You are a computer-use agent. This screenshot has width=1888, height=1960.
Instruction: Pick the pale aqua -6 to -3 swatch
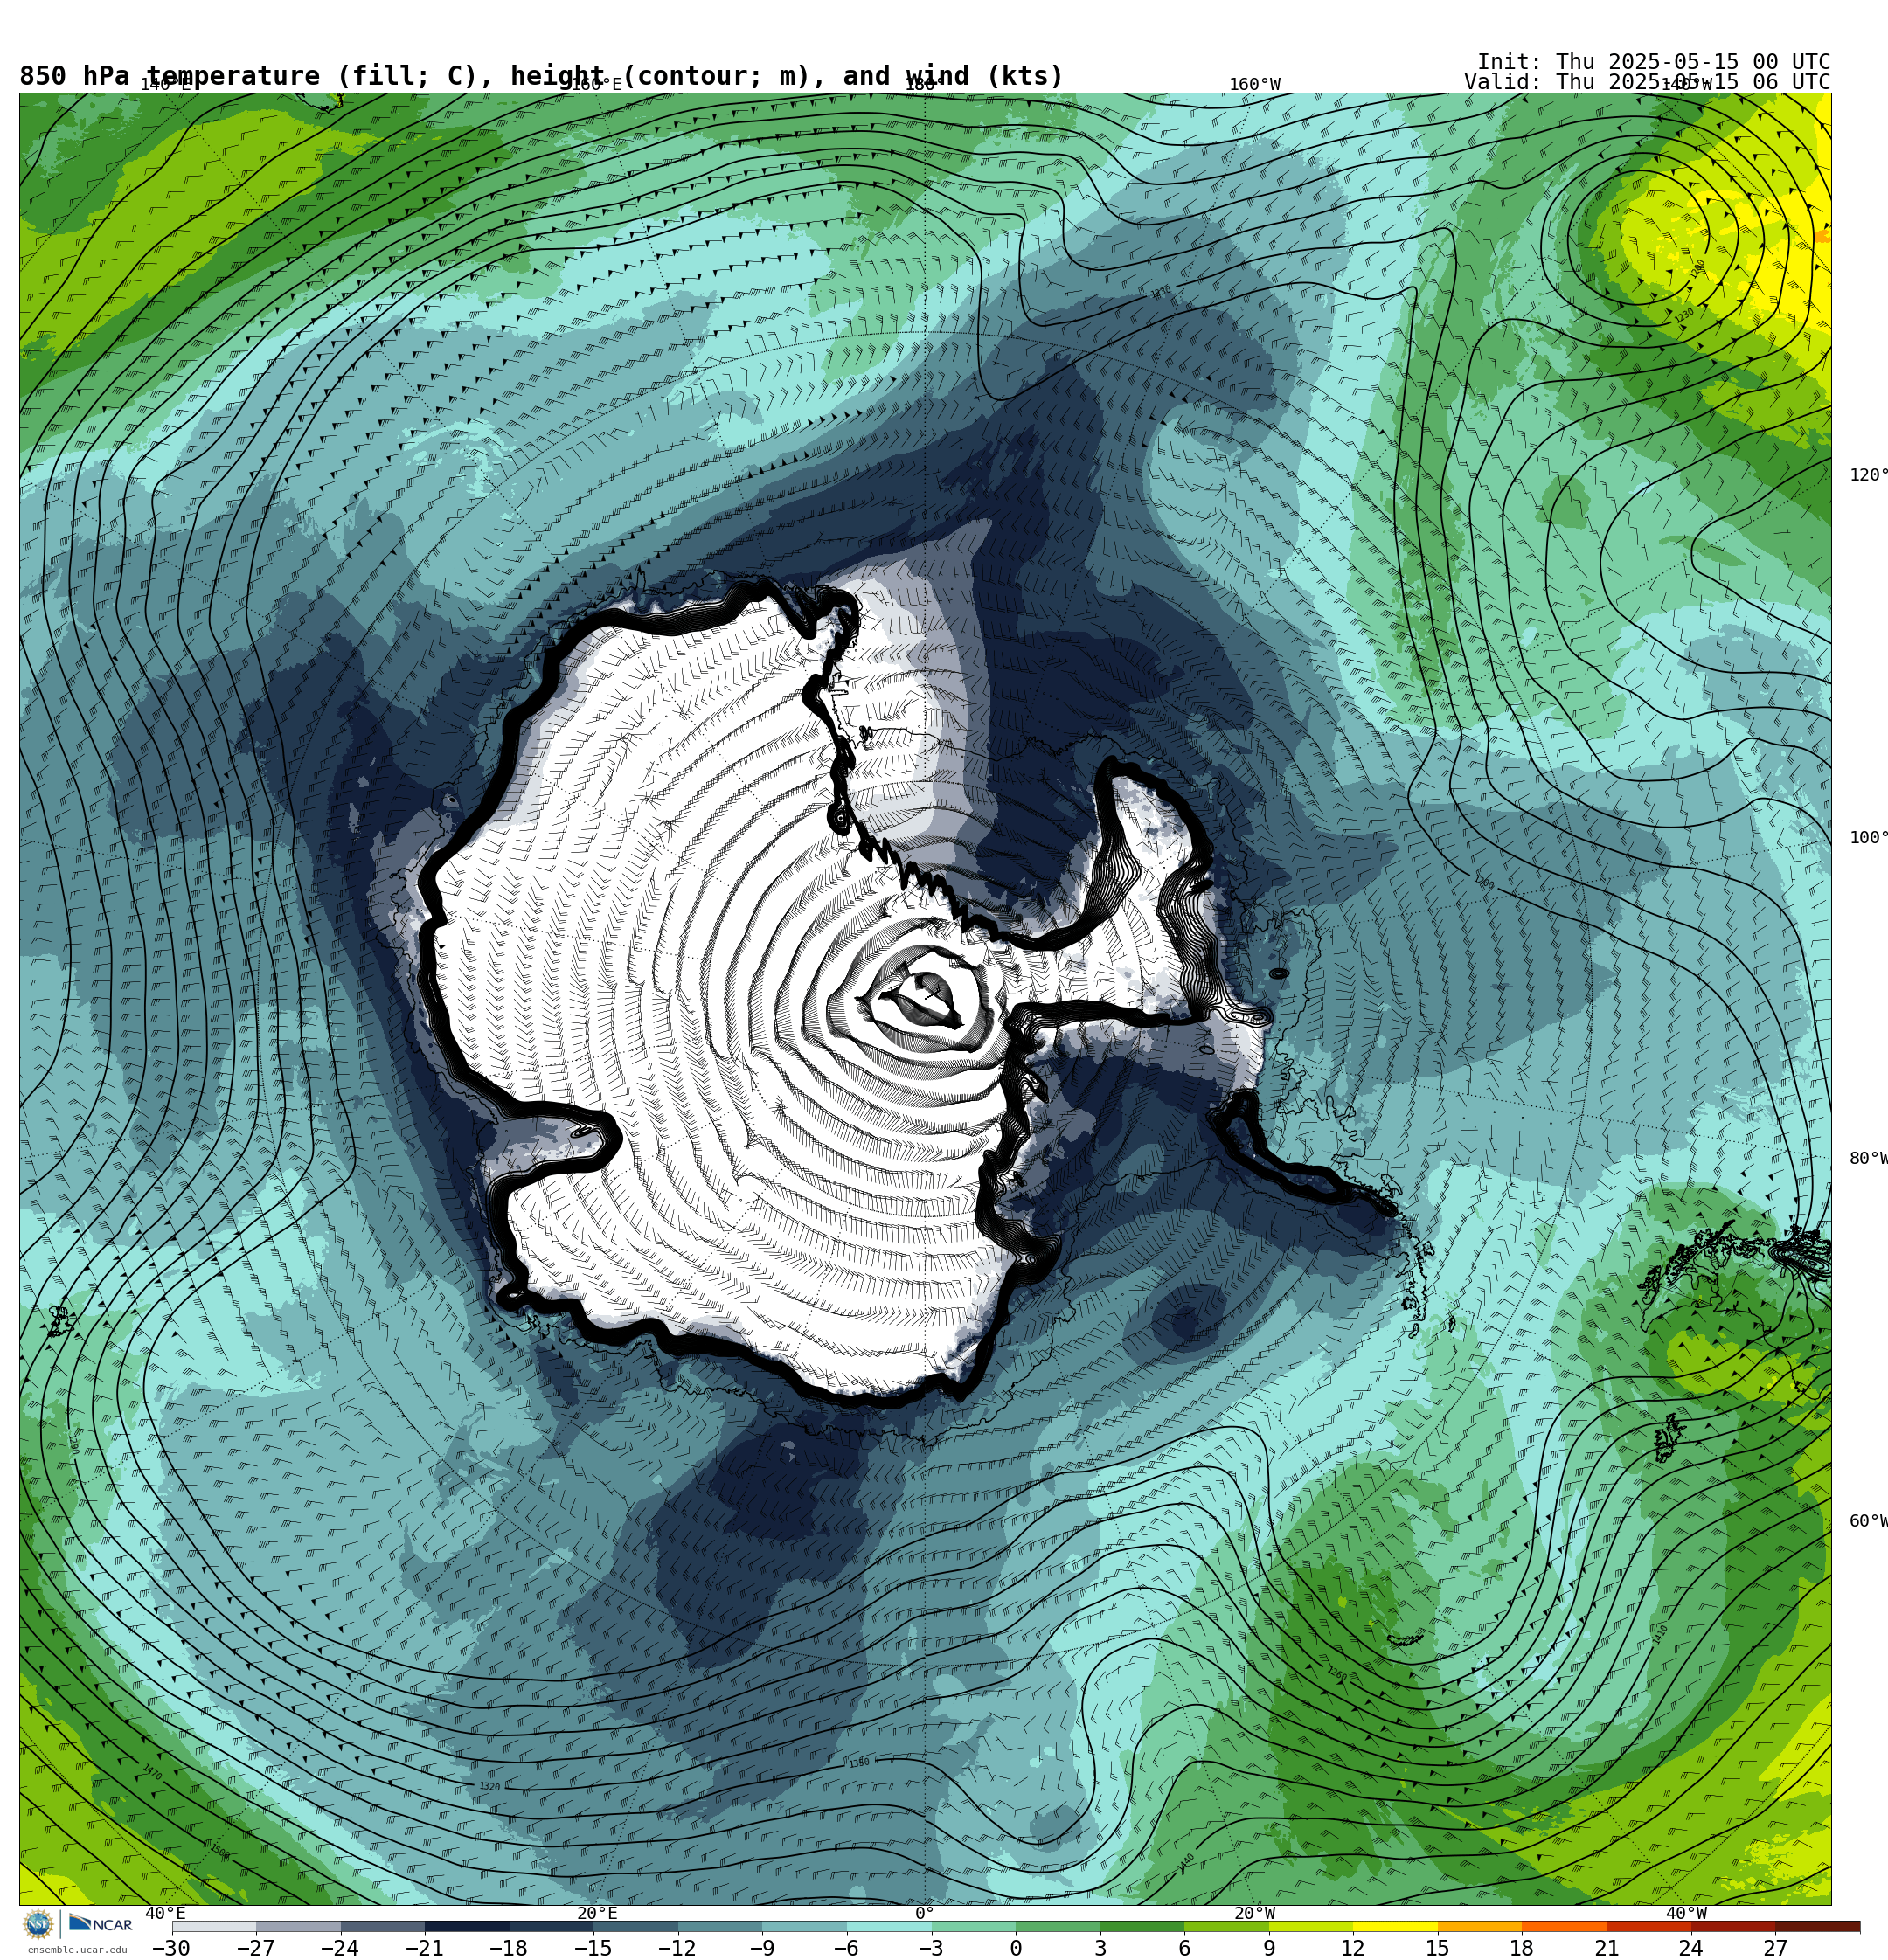pos(888,1926)
